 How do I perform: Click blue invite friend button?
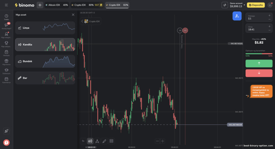pos(237,16)
